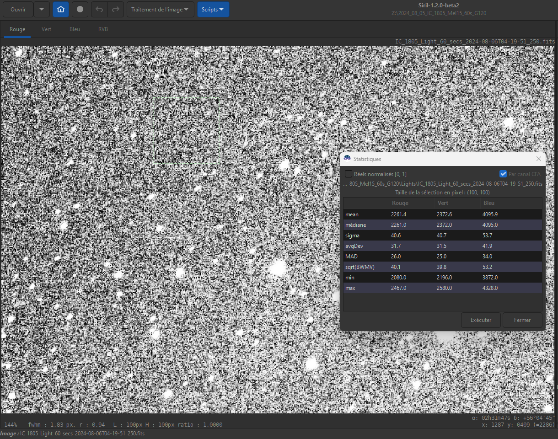This screenshot has height=439, width=558.
Task: Click the selection size text 'Taille de la sélection en pixel'
Action: point(442,193)
